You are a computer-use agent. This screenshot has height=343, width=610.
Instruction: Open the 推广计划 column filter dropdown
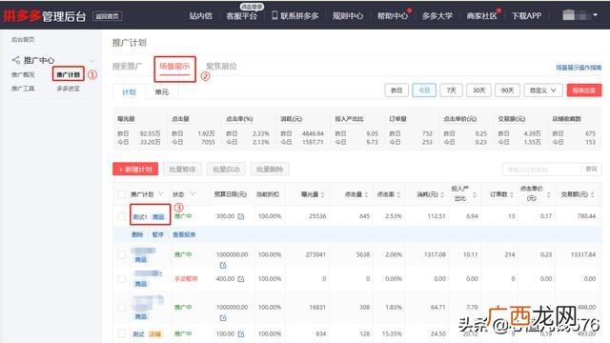pos(160,194)
